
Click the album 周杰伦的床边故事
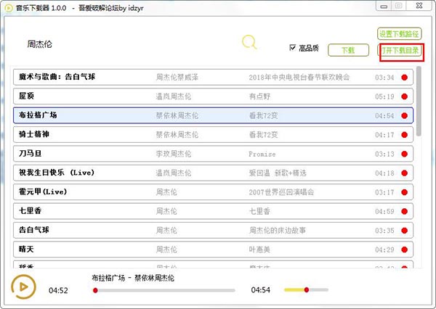pos(278,231)
